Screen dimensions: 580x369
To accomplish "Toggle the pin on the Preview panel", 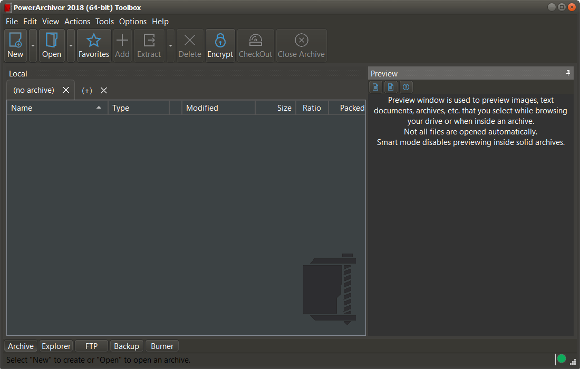I will (568, 73).
